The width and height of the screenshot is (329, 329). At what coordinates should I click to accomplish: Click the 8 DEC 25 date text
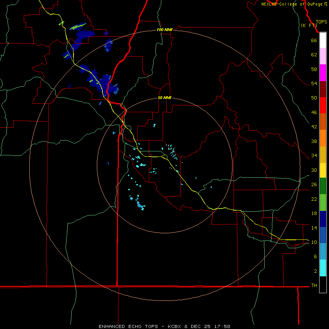click(x=197, y=326)
